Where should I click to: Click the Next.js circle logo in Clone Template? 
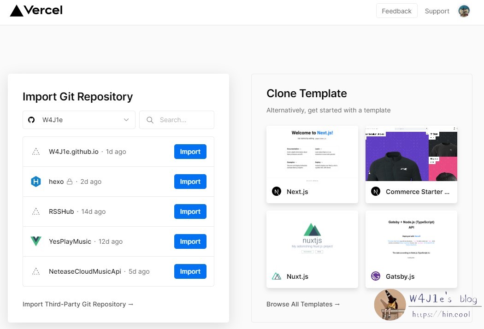point(276,192)
